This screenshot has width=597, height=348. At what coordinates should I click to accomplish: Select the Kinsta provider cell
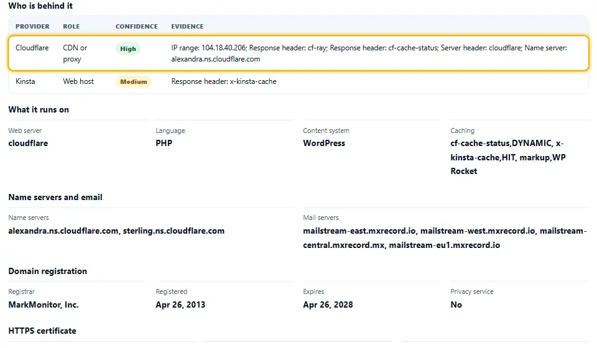pyautogui.click(x=25, y=81)
